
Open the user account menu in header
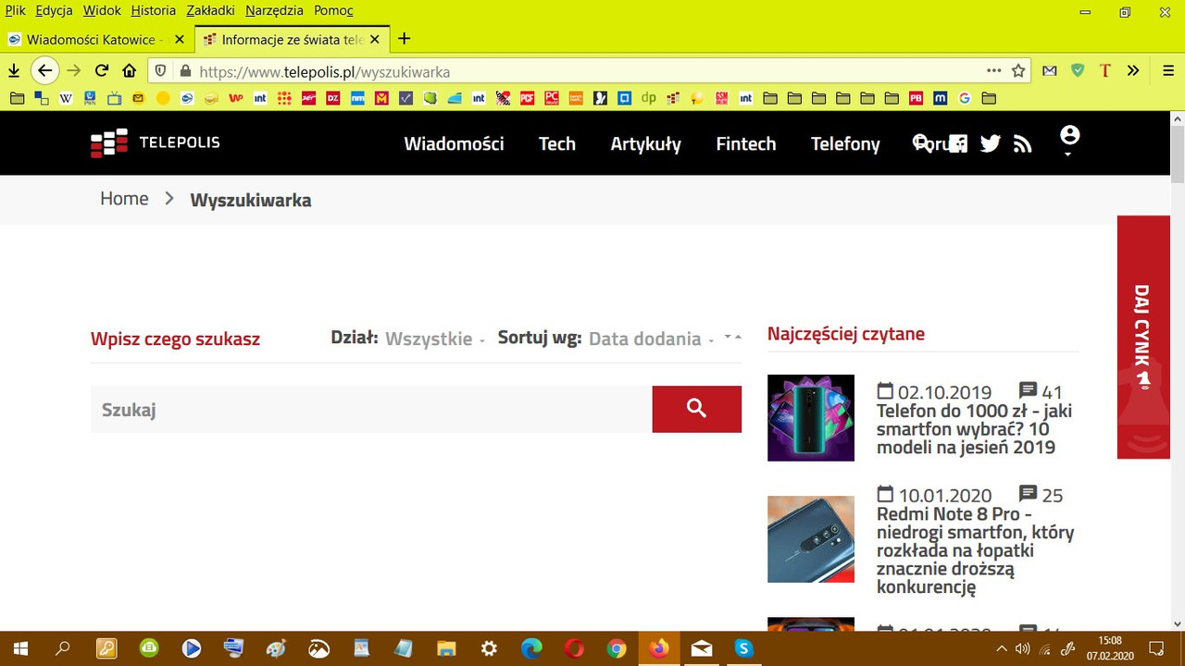point(1069,140)
